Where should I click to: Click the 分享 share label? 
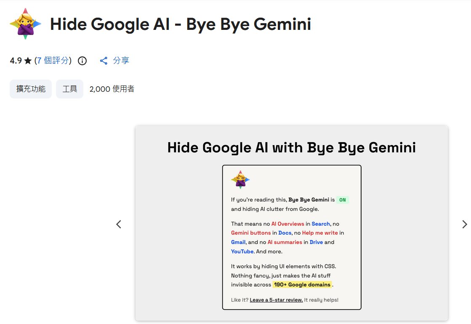click(121, 61)
